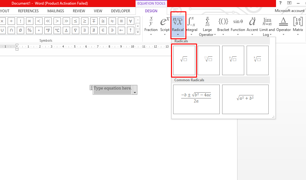This screenshot has height=180, width=306.
Task: Select the plain Square Root radical
Action: [184, 60]
